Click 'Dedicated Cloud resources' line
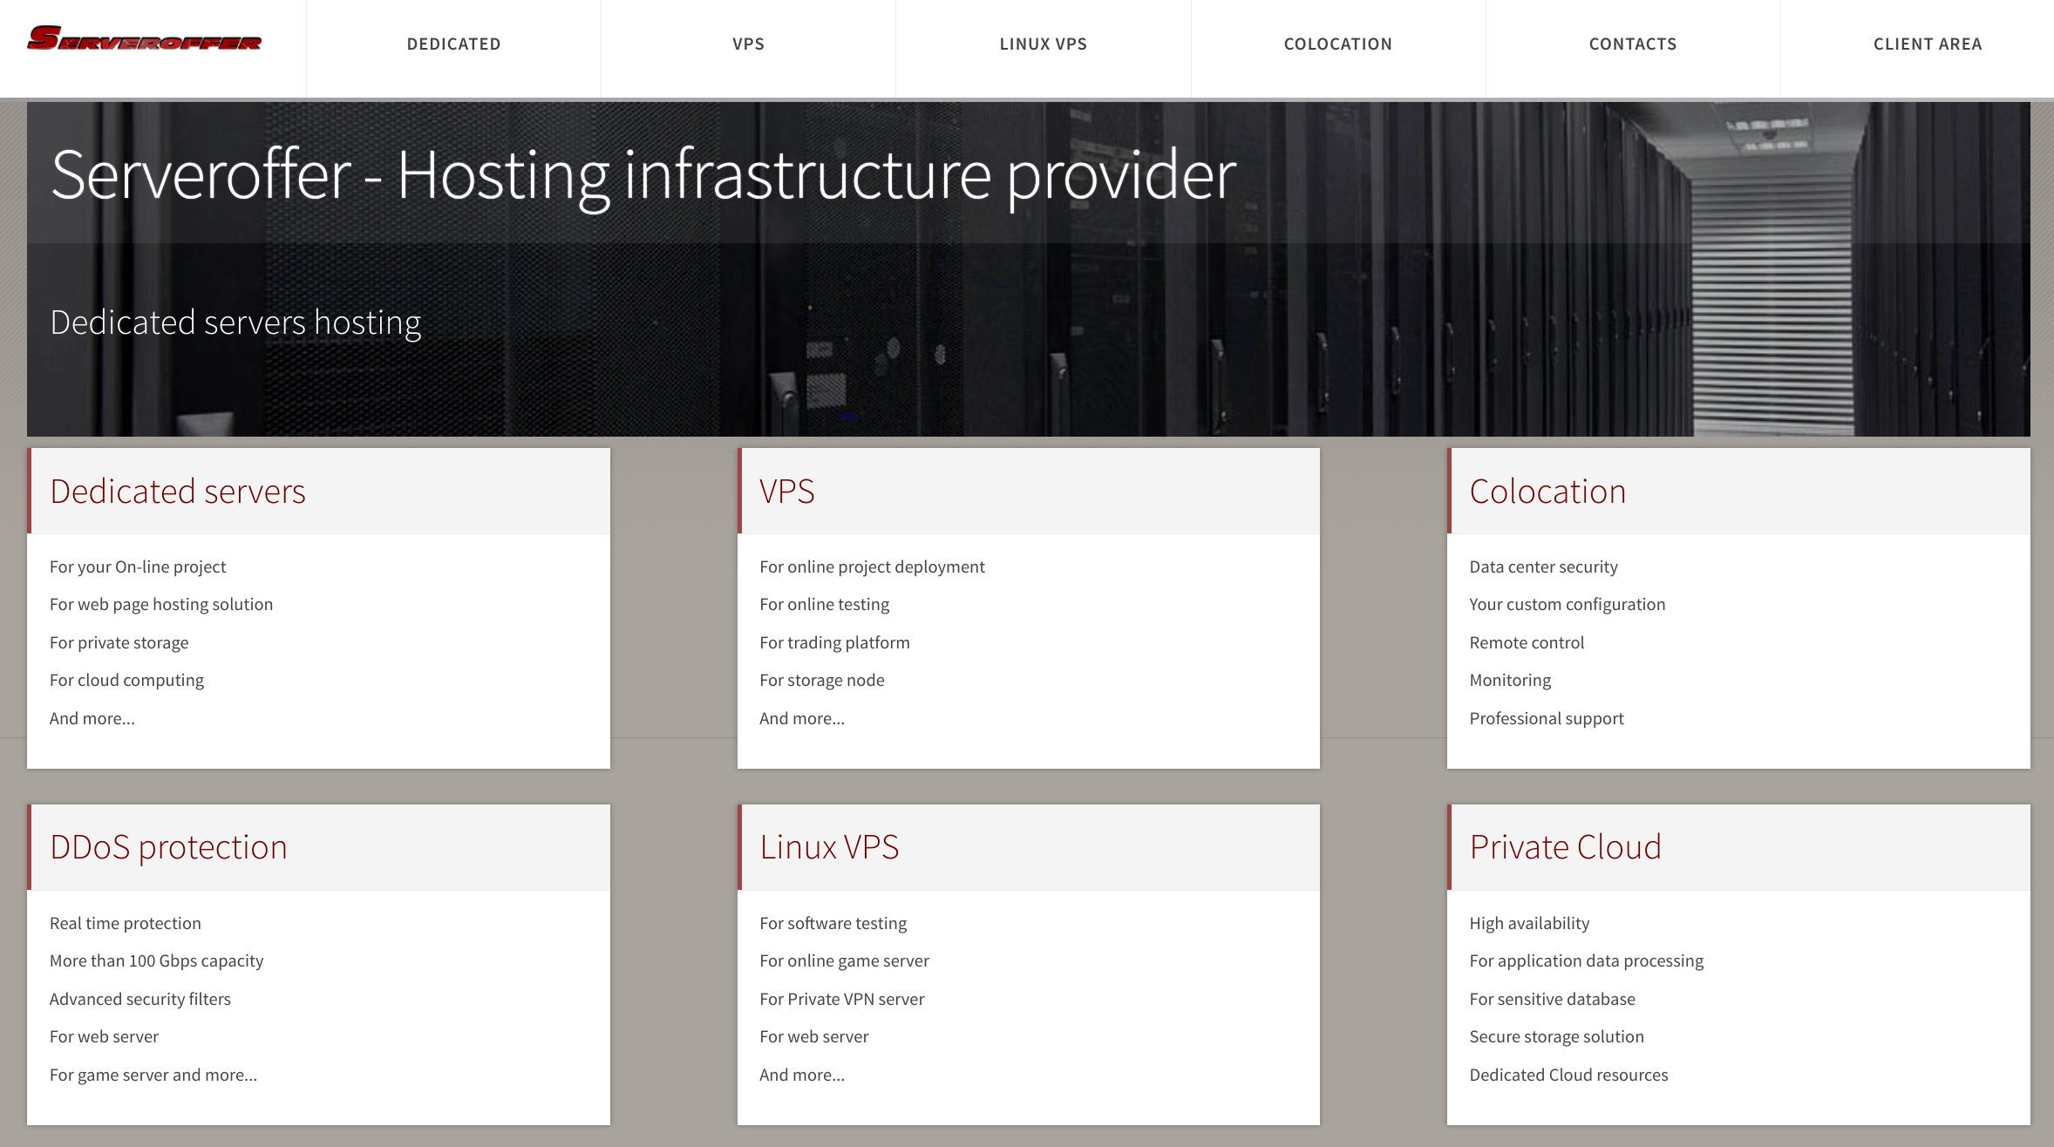Screen dimensions: 2054x1147 tap(1568, 1075)
